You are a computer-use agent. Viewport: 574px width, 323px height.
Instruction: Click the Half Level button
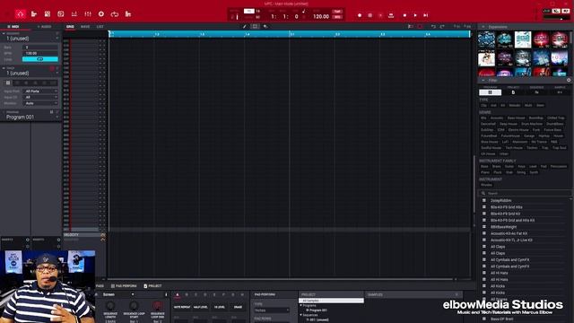[201, 307]
